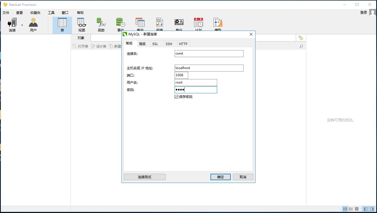The height and width of the screenshot is (213, 377).
Task: Select the 报表 report toolbar icon
Action: click(x=160, y=25)
